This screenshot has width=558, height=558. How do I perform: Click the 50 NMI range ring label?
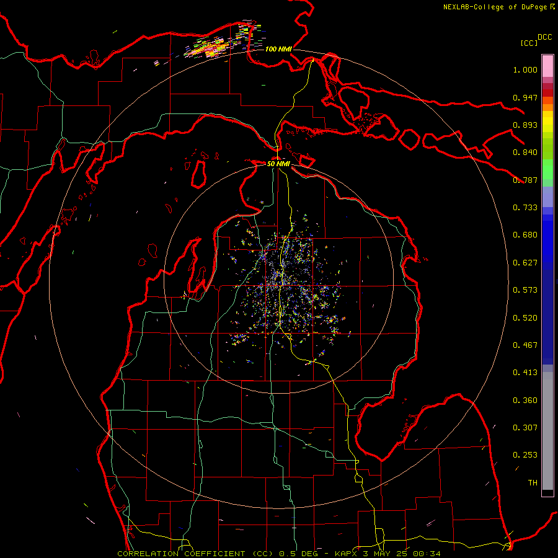(278, 164)
